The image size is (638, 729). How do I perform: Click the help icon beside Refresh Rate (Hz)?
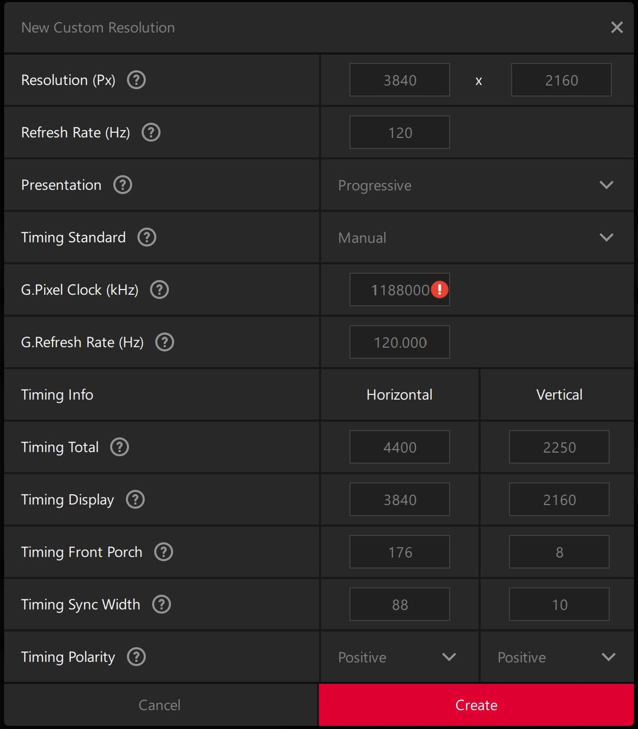(x=151, y=132)
